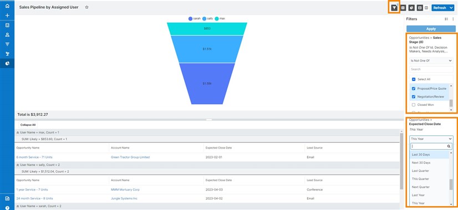Open the Home icon in sidebar
Viewport: 458px width, 210px height.
coord(7,6)
